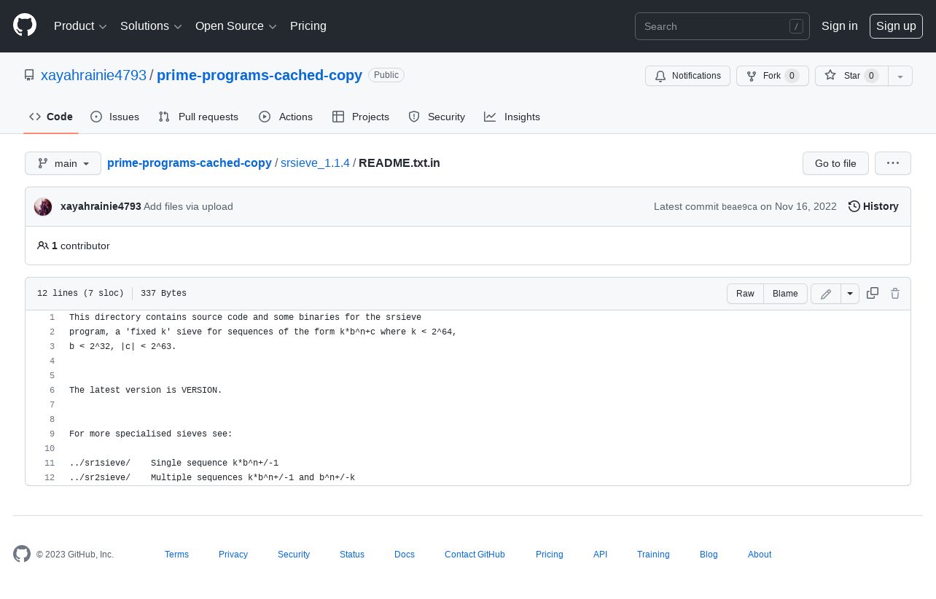The height and width of the screenshot is (599, 936).
Task: Copy raw file contents icon
Action: pyautogui.click(x=873, y=293)
